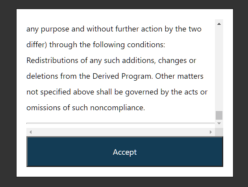Click the Accept button
The image size is (248, 187).
point(124,152)
